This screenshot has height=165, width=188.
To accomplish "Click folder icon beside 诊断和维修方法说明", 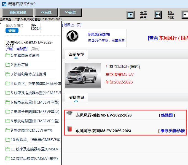I will (8, 74).
